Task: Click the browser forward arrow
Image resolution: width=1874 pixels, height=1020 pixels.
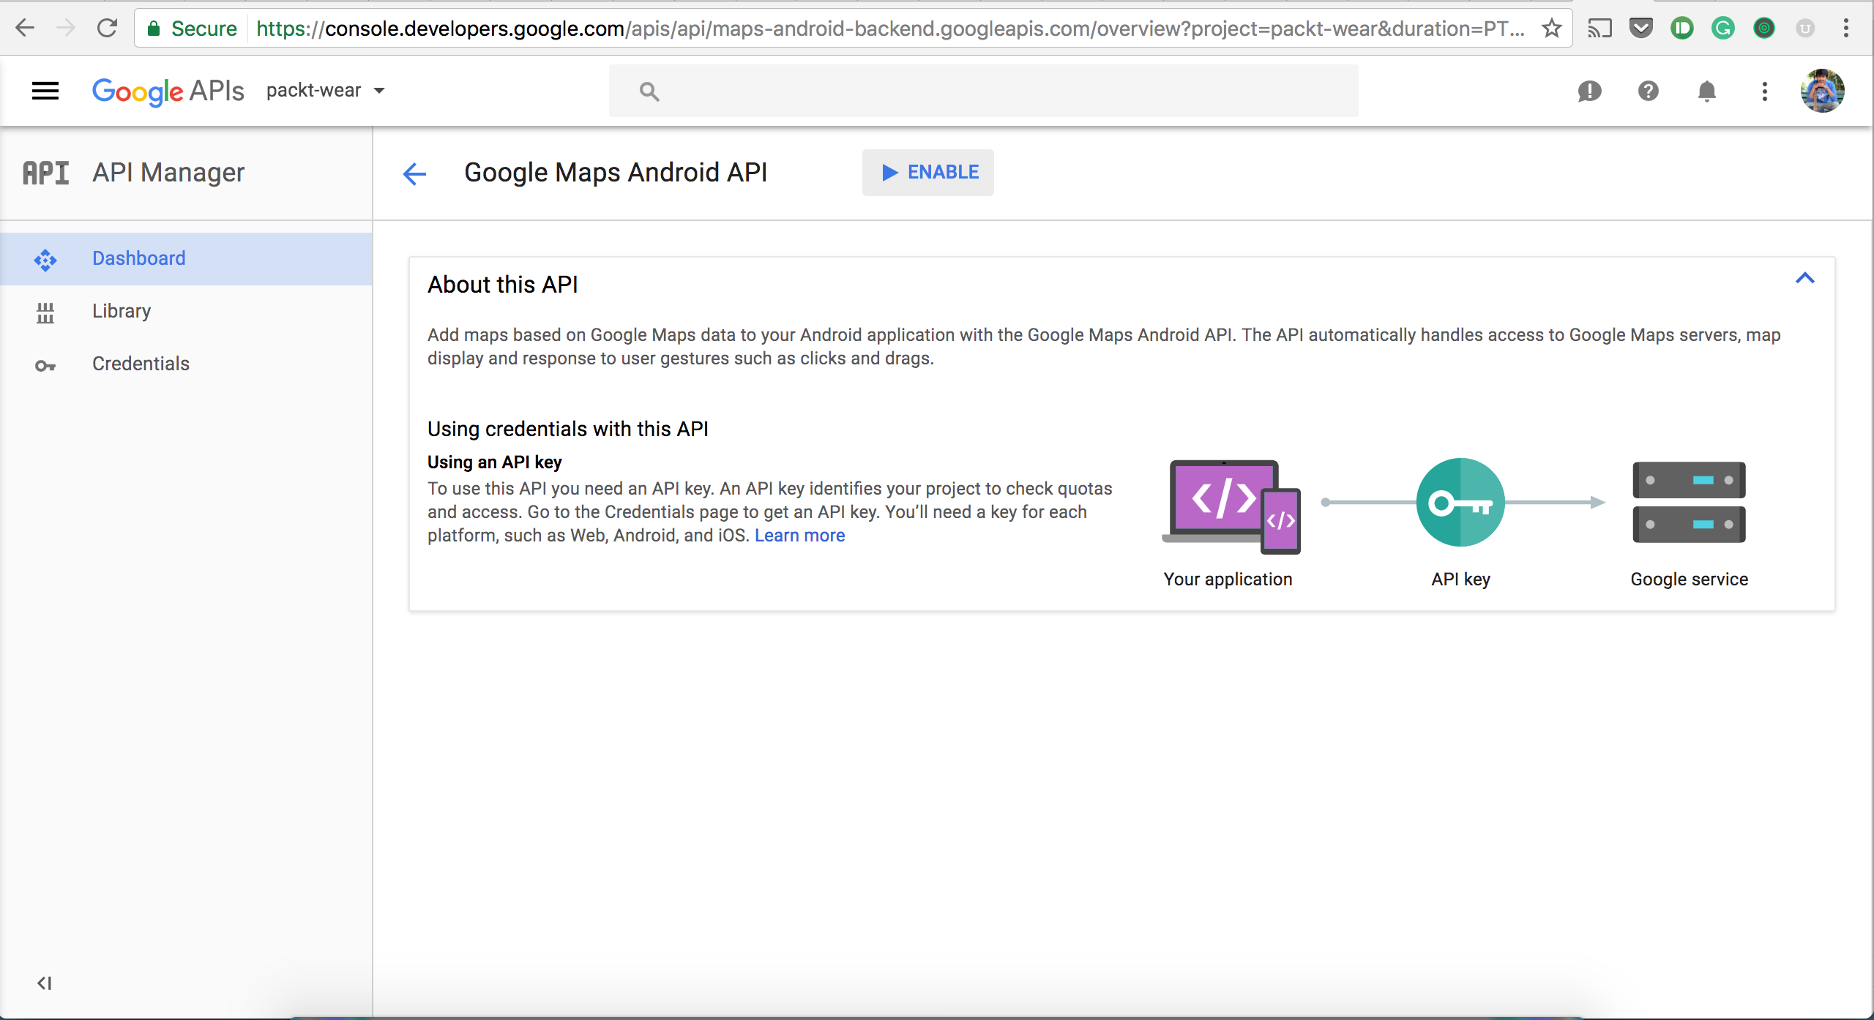Action: [66, 29]
